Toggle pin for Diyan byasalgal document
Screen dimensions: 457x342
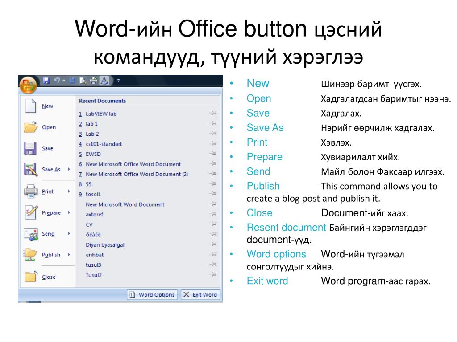(213, 244)
